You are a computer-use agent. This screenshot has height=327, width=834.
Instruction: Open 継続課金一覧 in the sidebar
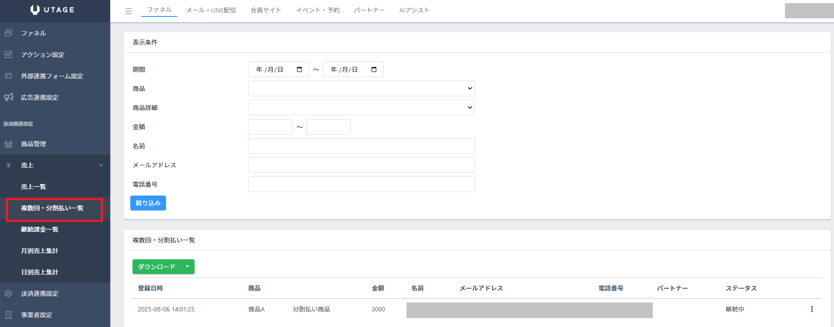click(40, 229)
